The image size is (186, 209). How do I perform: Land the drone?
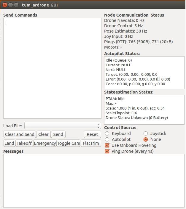tap(9, 143)
